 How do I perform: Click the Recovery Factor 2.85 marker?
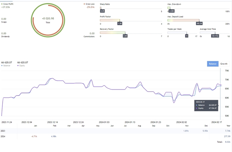[x=125, y=36]
